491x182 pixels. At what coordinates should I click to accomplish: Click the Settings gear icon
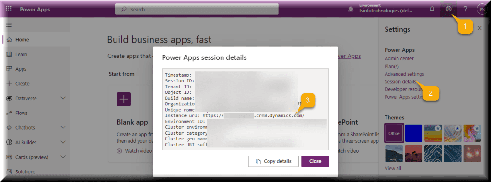(448, 9)
